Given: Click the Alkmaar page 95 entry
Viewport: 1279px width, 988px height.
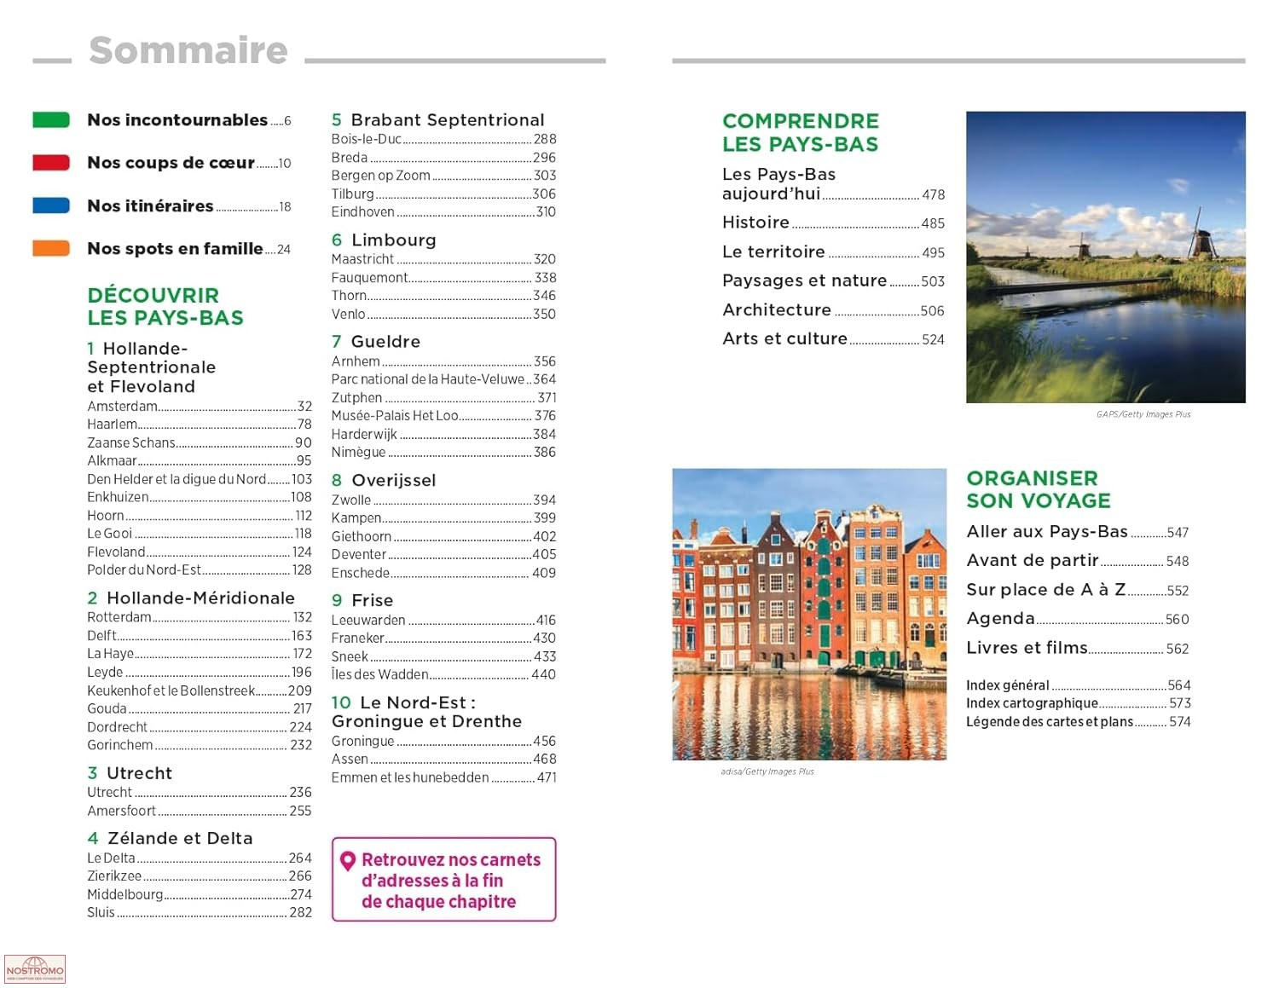Looking at the screenshot, I should pyautogui.click(x=200, y=461).
